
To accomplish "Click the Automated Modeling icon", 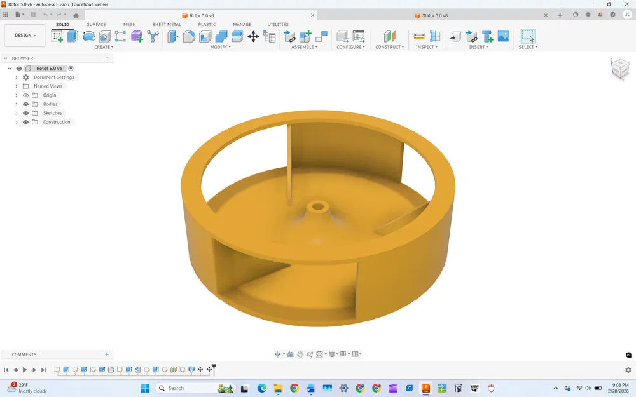I will point(153,36).
